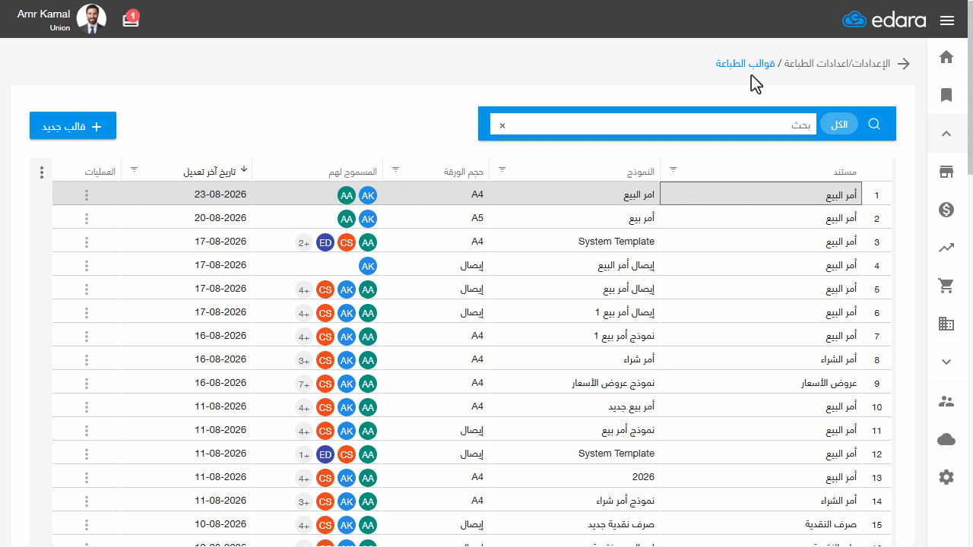Open the shopping cart sidebar icon
Image resolution: width=973 pixels, height=547 pixels.
946,286
